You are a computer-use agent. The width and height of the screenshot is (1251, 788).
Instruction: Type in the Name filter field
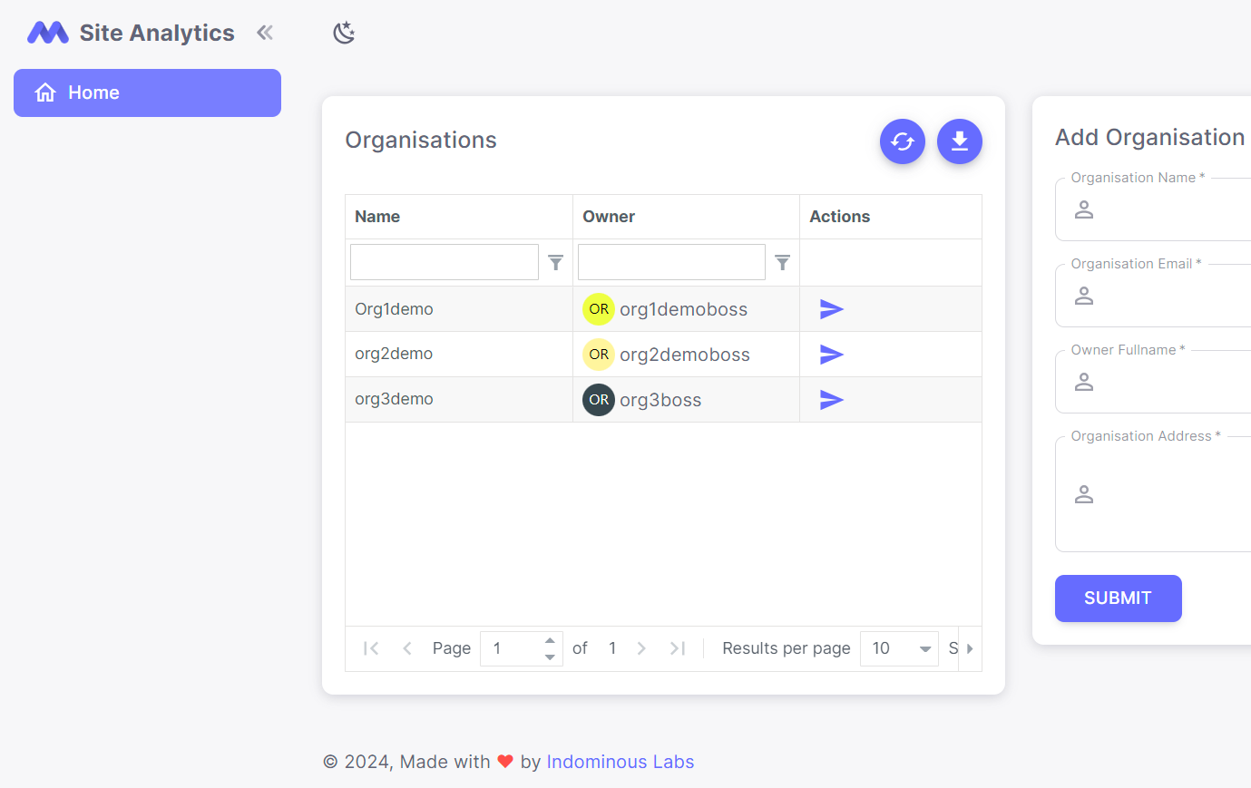pyautogui.click(x=444, y=263)
